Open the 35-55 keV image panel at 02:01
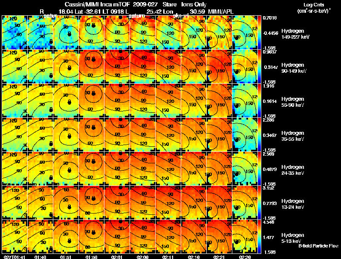341x259 pixels. (x=117, y=134)
